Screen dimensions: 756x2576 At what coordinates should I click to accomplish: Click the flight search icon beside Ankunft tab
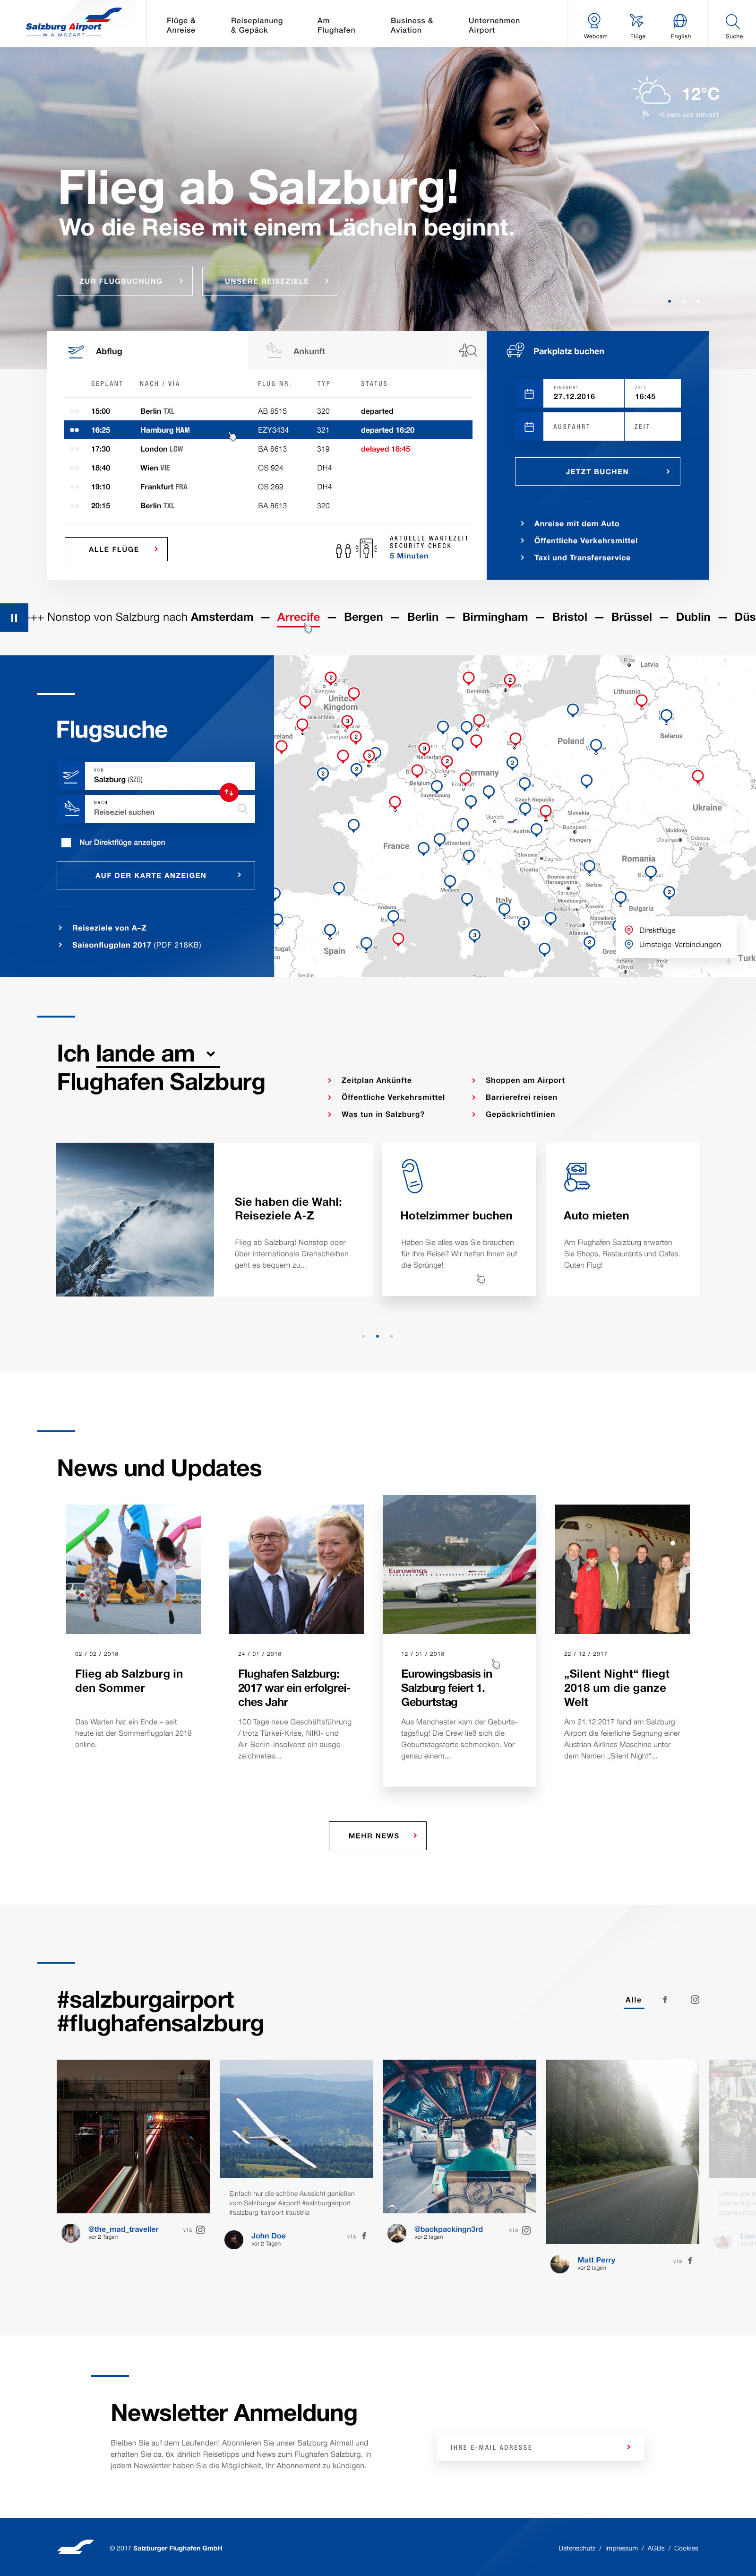point(467,351)
